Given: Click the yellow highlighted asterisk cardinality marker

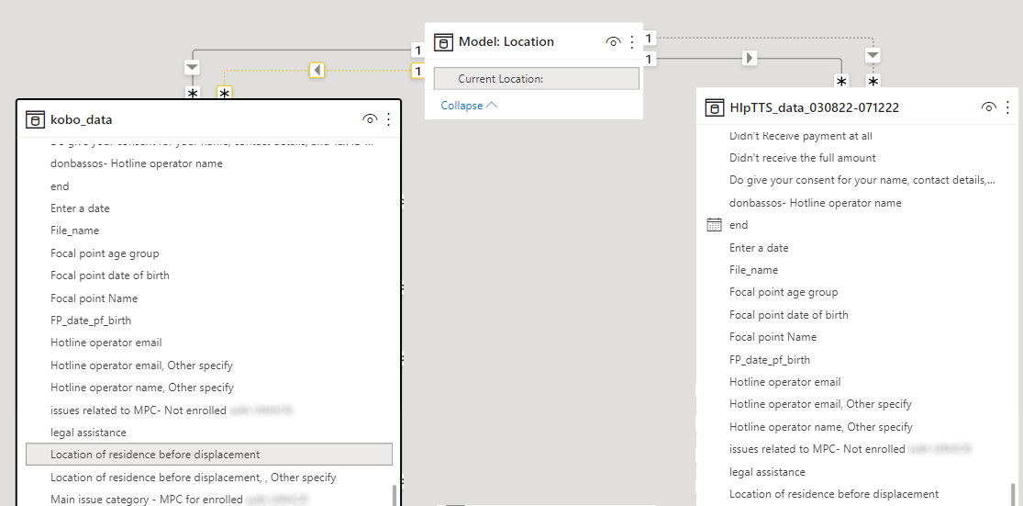Looking at the screenshot, I should coord(225,94).
